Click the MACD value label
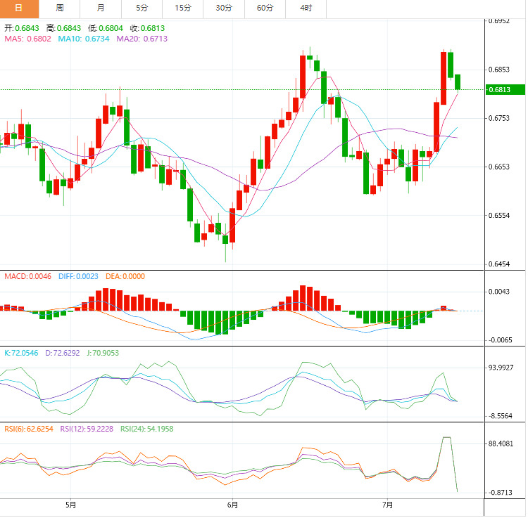Viewport: 528px width, 518px height. (x=27, y=276)
